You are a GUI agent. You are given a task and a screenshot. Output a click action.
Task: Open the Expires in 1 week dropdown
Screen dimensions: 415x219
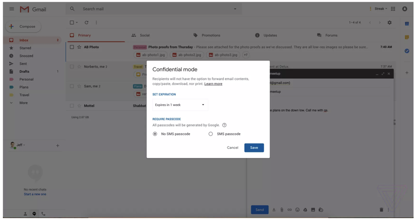[179, 105]
